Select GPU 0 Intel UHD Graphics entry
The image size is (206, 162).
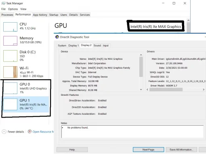pyautogui.click(x=25, y=88)
